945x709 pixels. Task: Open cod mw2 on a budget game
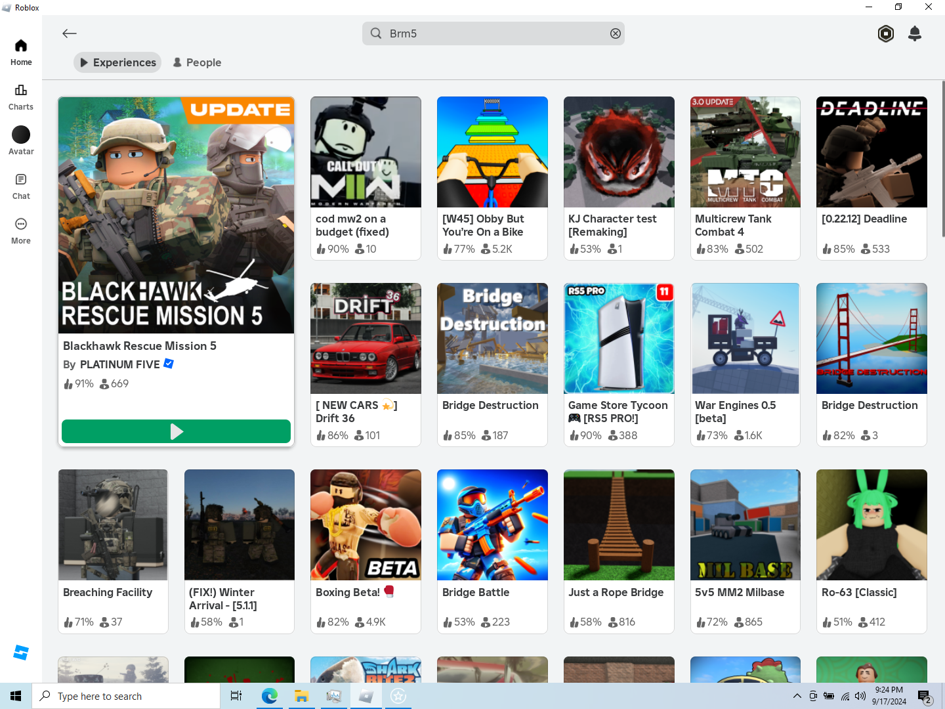[366, 178]
